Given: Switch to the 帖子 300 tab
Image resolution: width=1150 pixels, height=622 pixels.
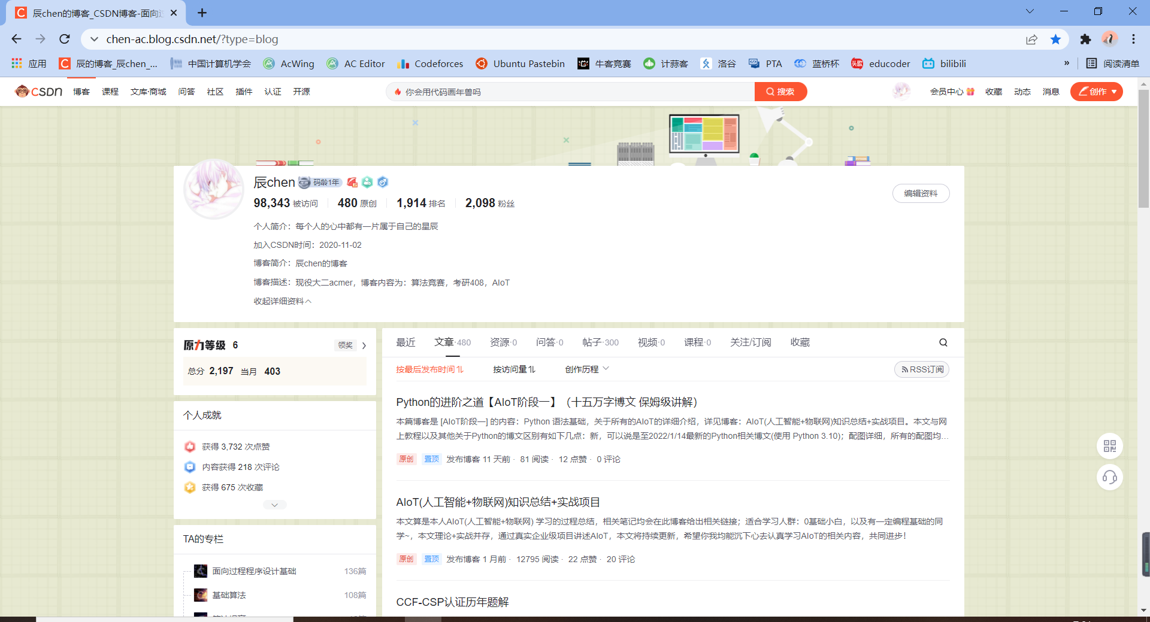Looking at the screenshot, I should [x=600, y=342].
